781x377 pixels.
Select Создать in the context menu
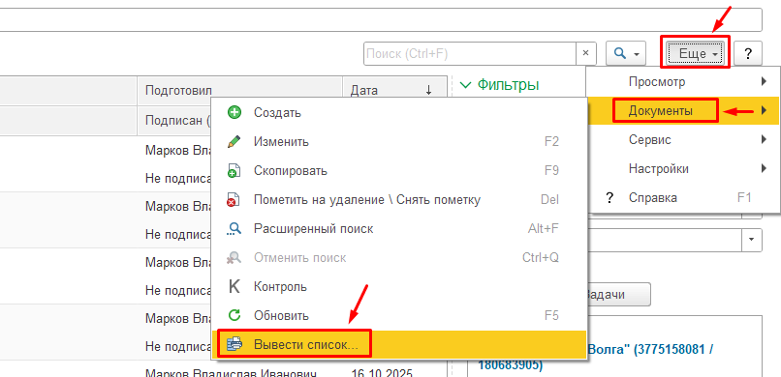[400, 113]
